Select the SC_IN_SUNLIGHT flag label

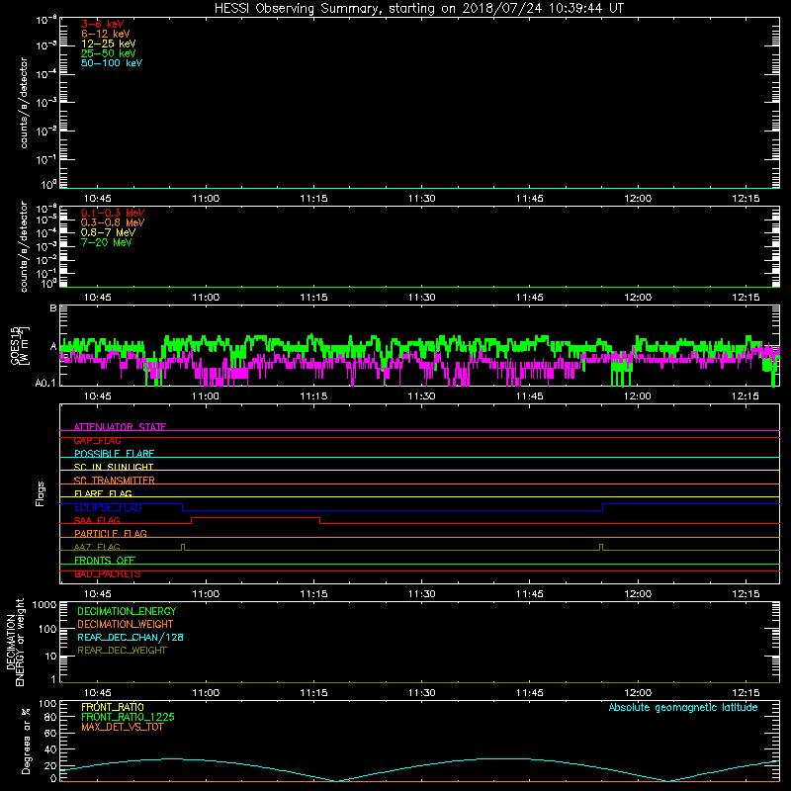[x=114, y=467]
